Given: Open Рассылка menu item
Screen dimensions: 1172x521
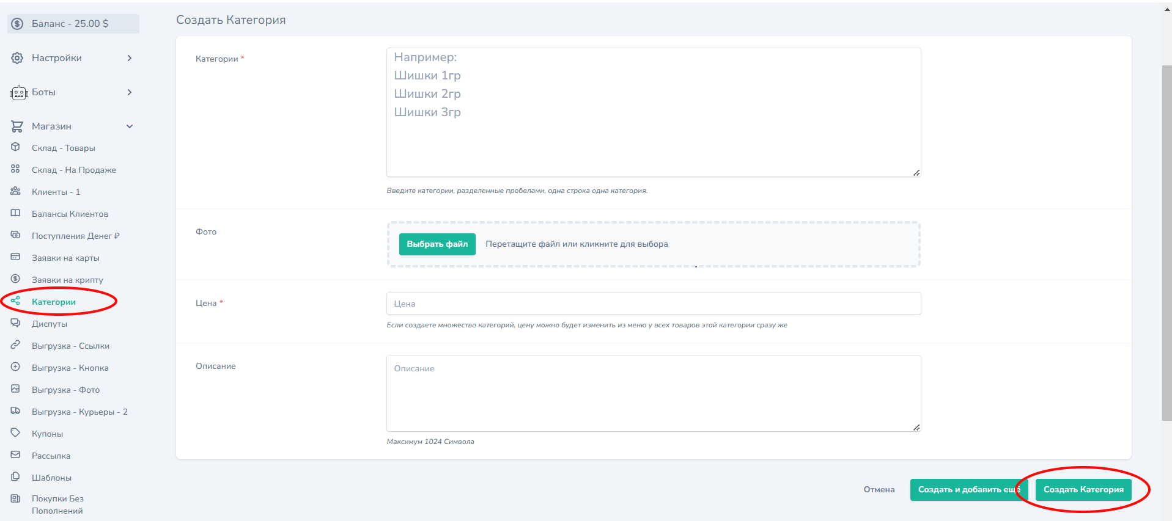Looking at the screenshot, I should coord(51,456).
